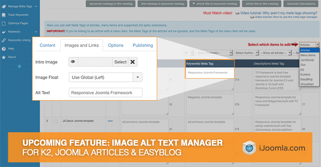The height and width of the screenshot is (167, 321).
Task: Click article title to keywords metatag button
Action: [215, 4]
